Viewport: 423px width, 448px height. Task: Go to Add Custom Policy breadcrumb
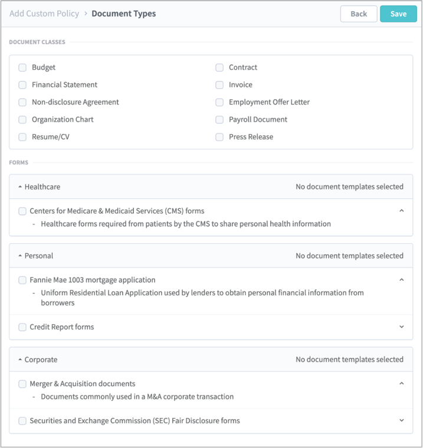(44, 14)
